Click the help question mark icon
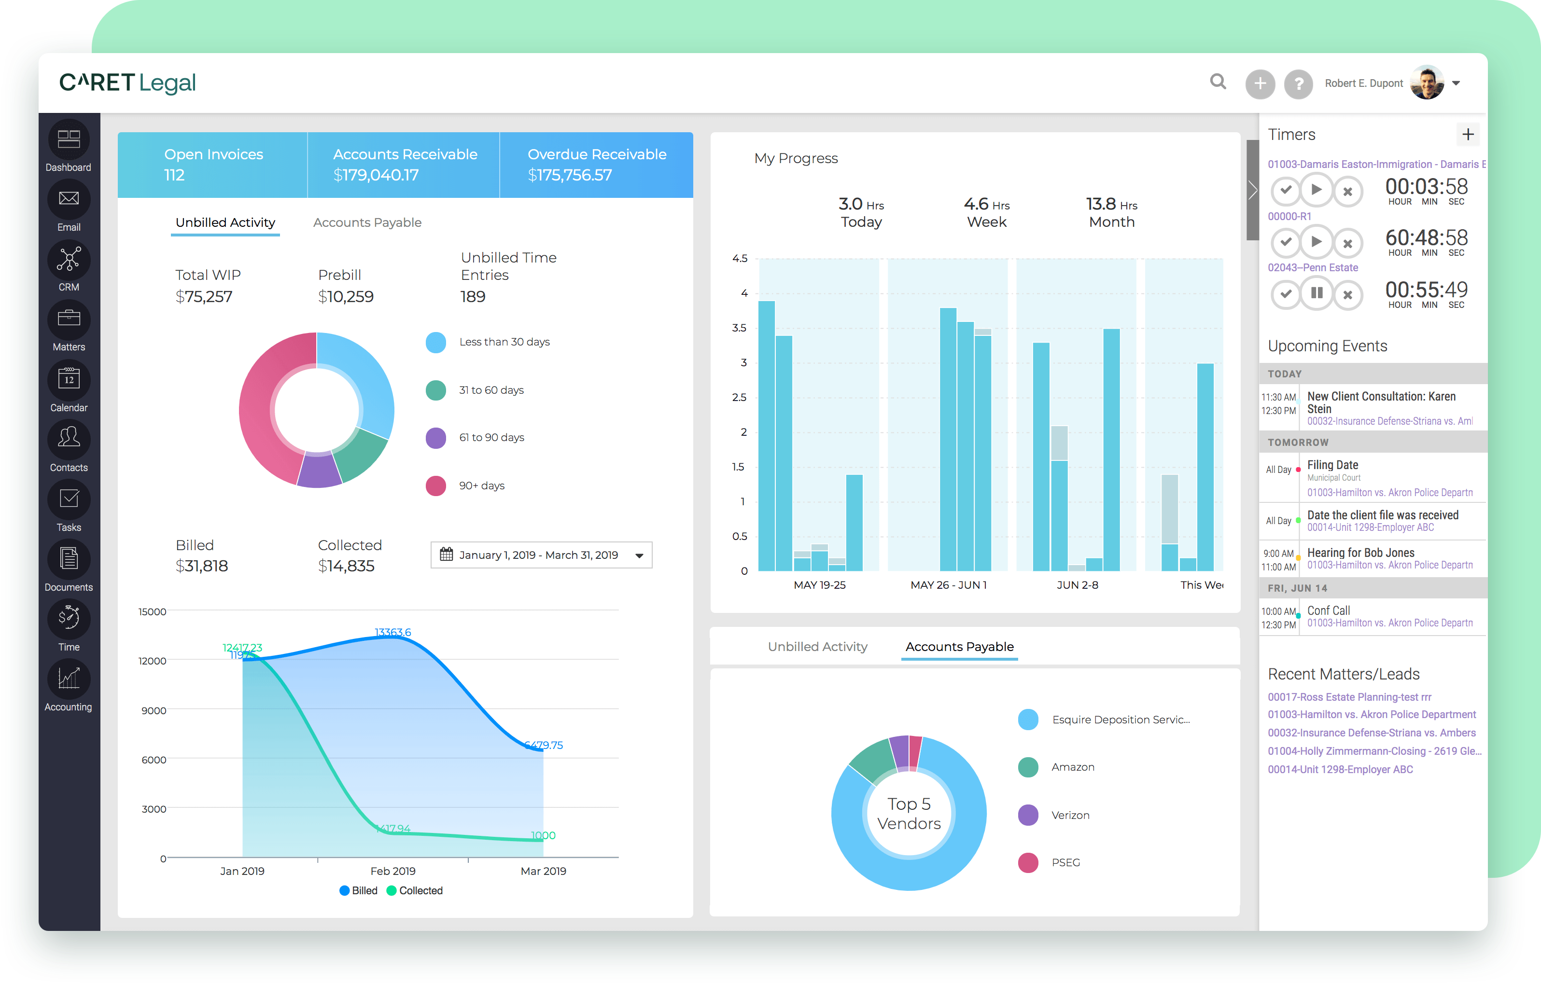Viewport: 1541px width, 984px height. pos(1299,84)
